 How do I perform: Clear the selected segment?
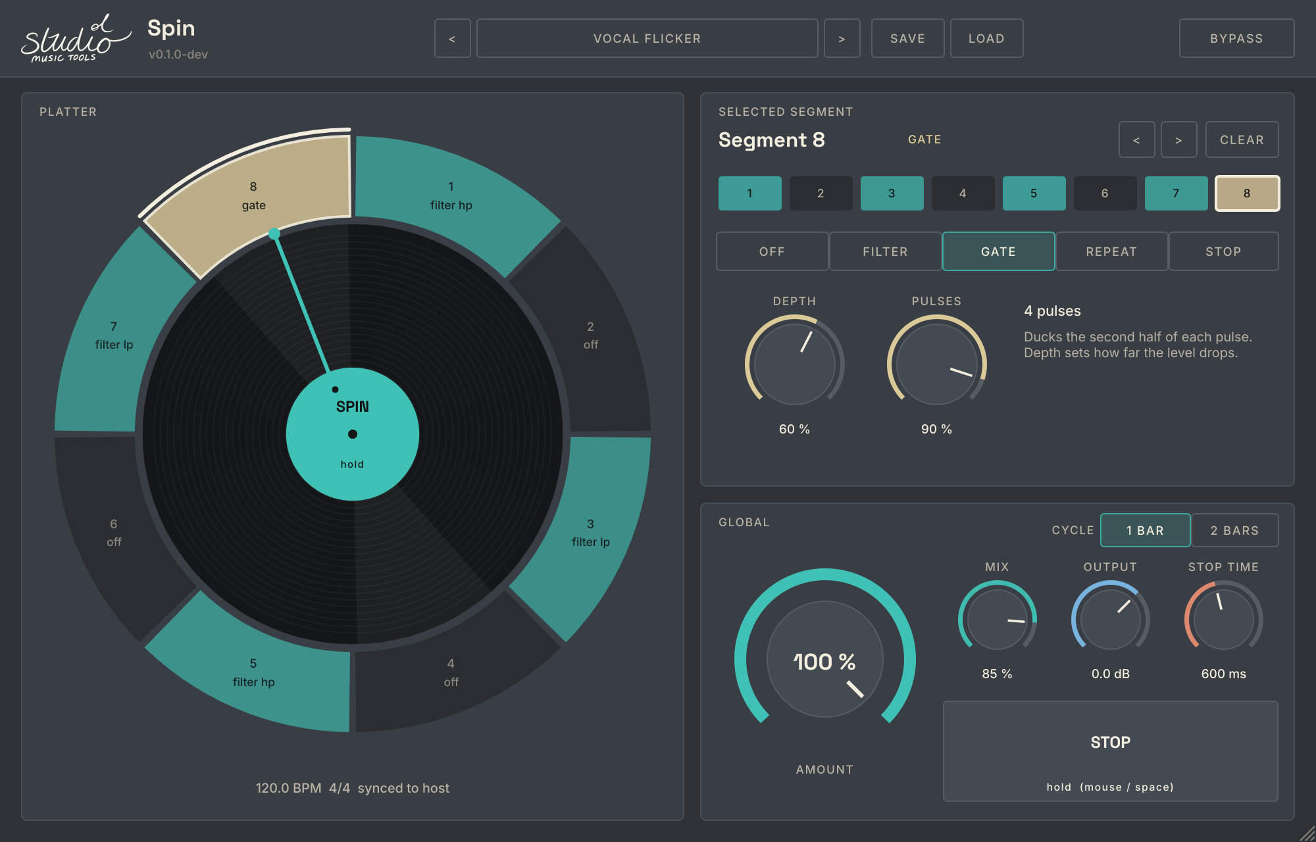(x=1242, y=139)
